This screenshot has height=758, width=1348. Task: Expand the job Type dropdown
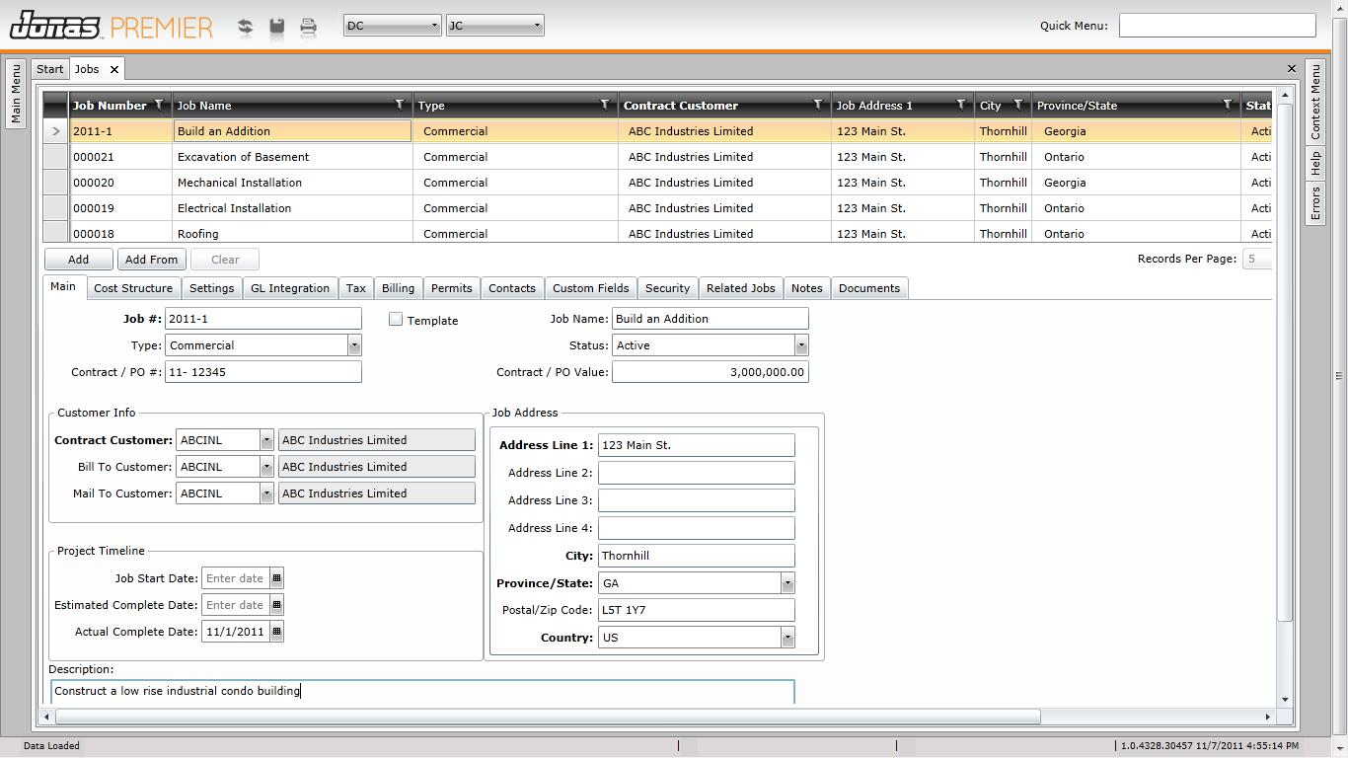[x=354, y=345]
